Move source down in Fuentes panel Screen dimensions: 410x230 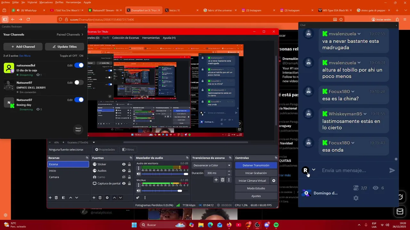(x=120, y=198)
